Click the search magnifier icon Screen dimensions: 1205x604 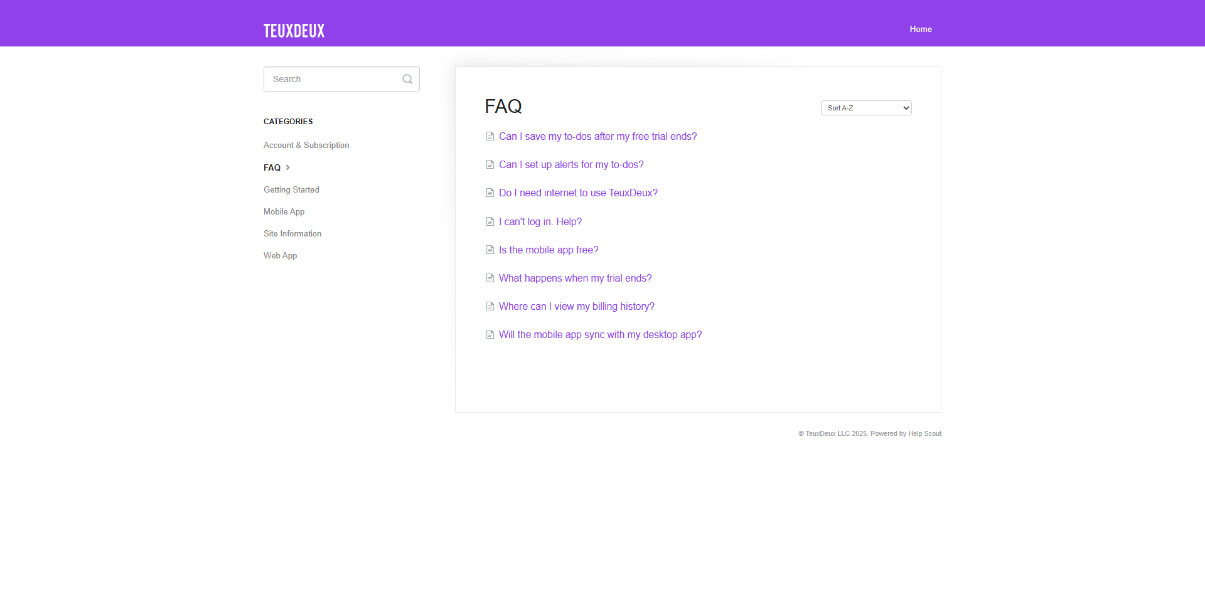pos(407,79)
